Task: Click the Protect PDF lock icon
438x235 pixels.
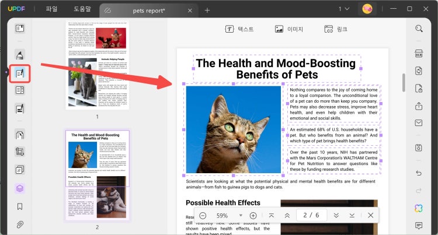Action: tap(419, 88)
